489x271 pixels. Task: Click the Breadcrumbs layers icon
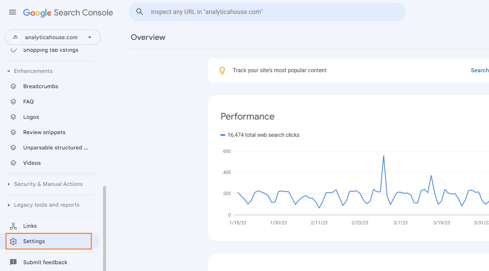pos(13,86)
